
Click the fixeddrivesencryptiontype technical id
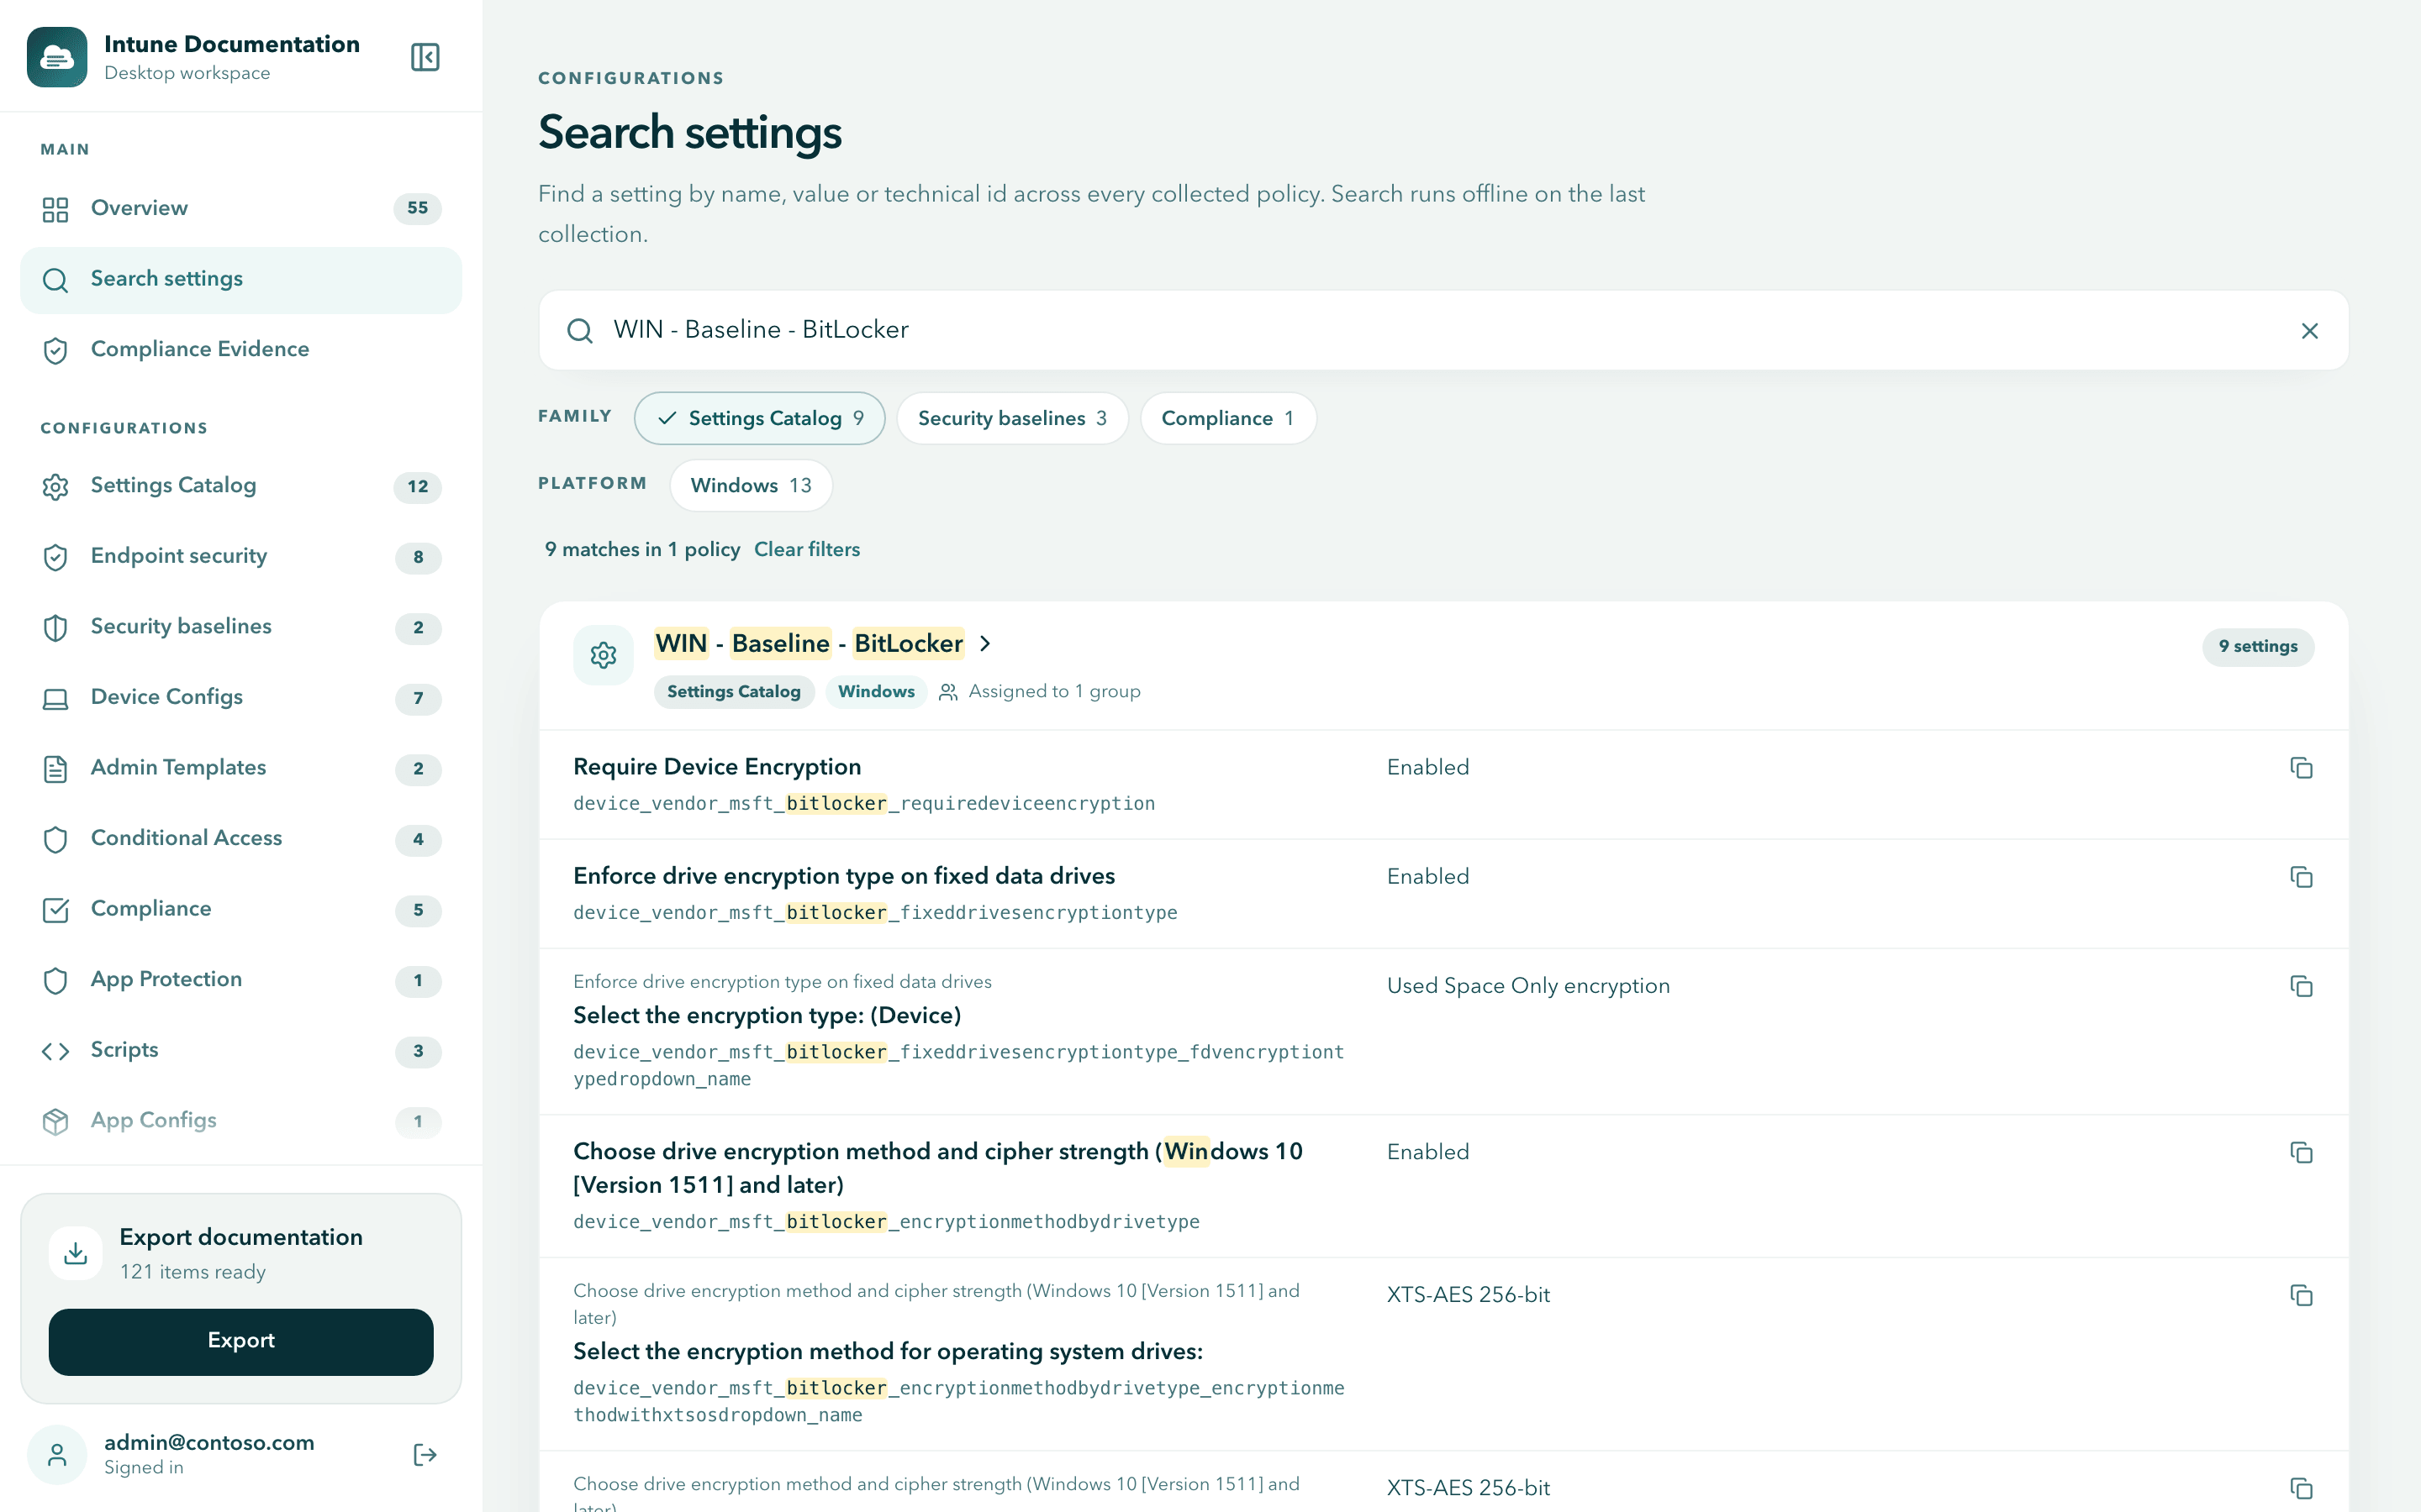[x=875, y=912]
